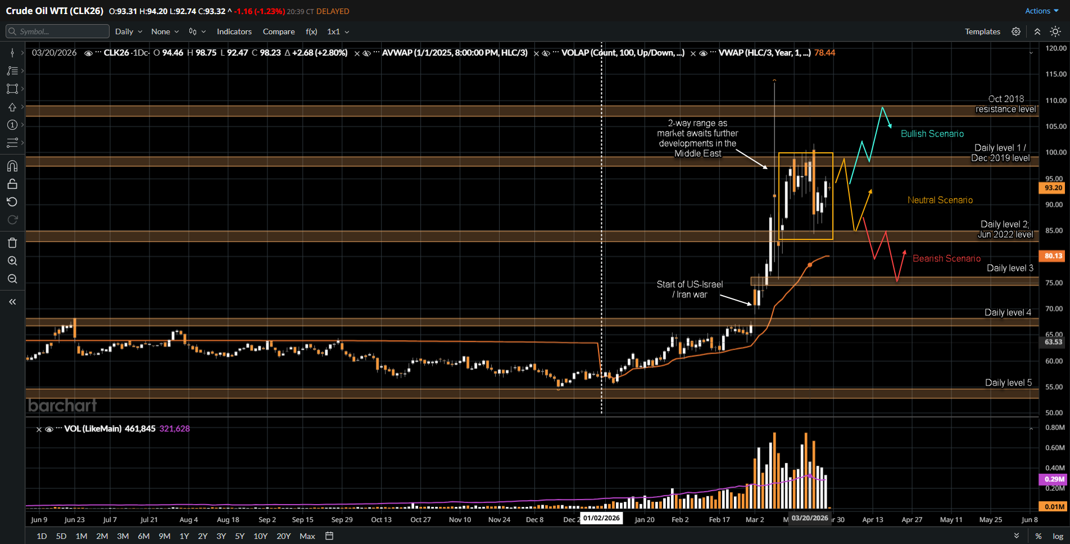Toggle visibility of the CLK26 price series
The image size is (1070, 544).
point(88,53)
